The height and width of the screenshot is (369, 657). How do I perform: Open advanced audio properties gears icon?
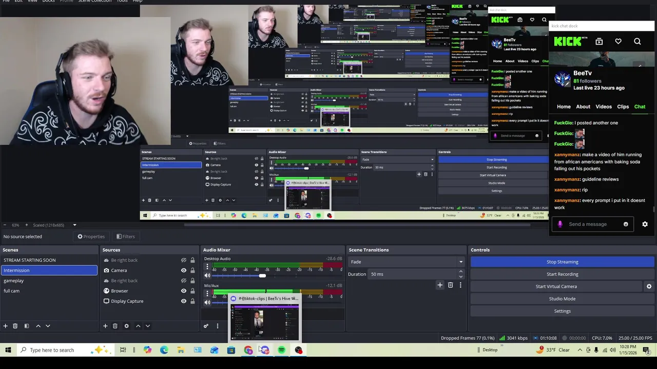206,326
